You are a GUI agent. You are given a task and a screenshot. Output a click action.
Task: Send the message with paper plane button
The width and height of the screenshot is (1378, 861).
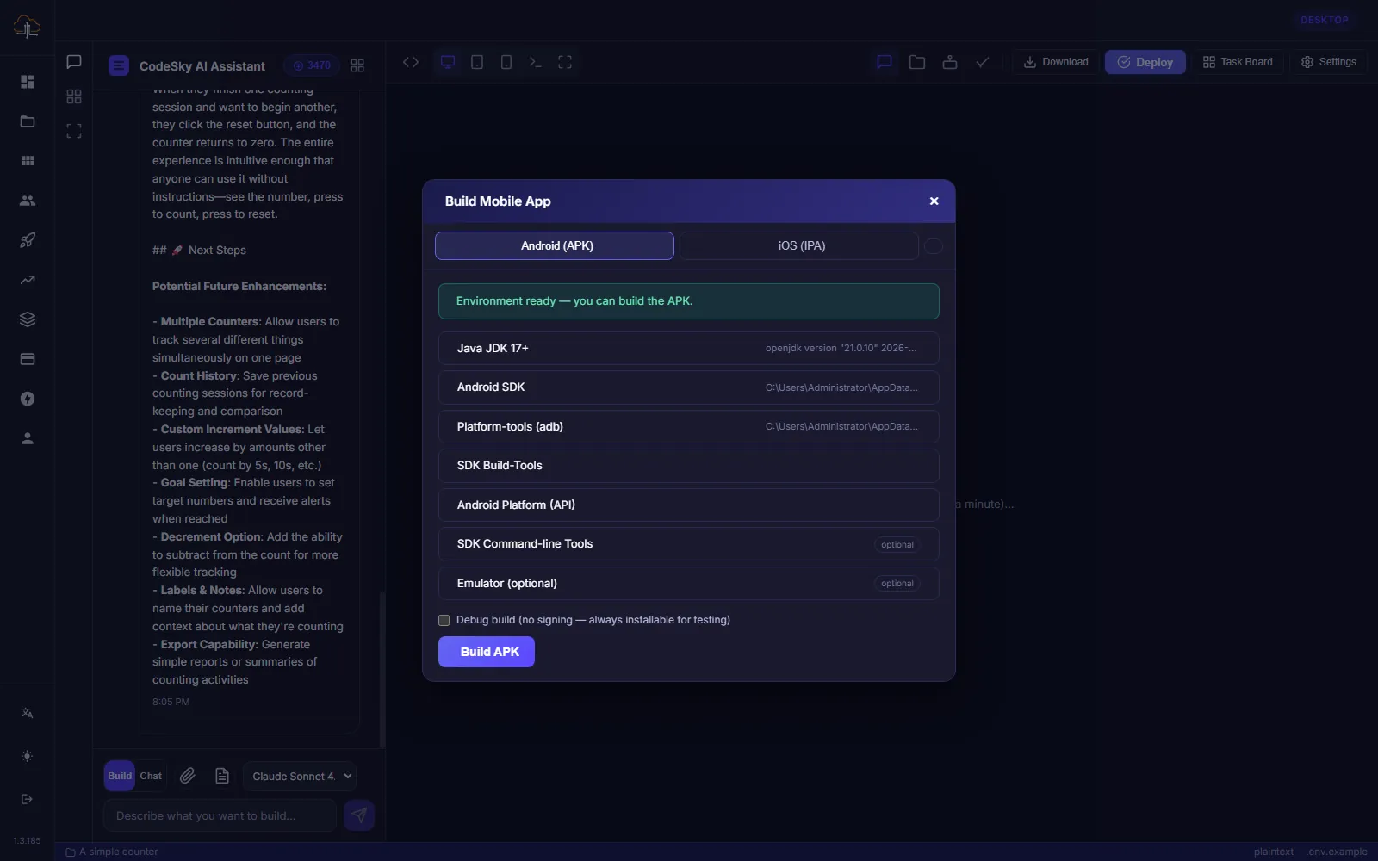point(359,815)
